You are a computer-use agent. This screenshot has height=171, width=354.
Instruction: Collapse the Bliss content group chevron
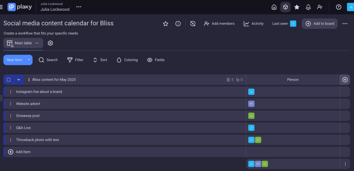point(19,80)
